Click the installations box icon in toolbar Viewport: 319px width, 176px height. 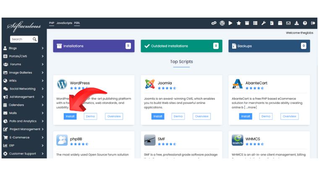pos(247,23)
